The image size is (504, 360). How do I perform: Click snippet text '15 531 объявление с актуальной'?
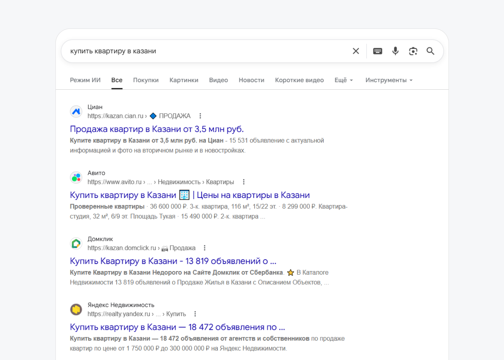pyautogui.click(x=276, y=140)
